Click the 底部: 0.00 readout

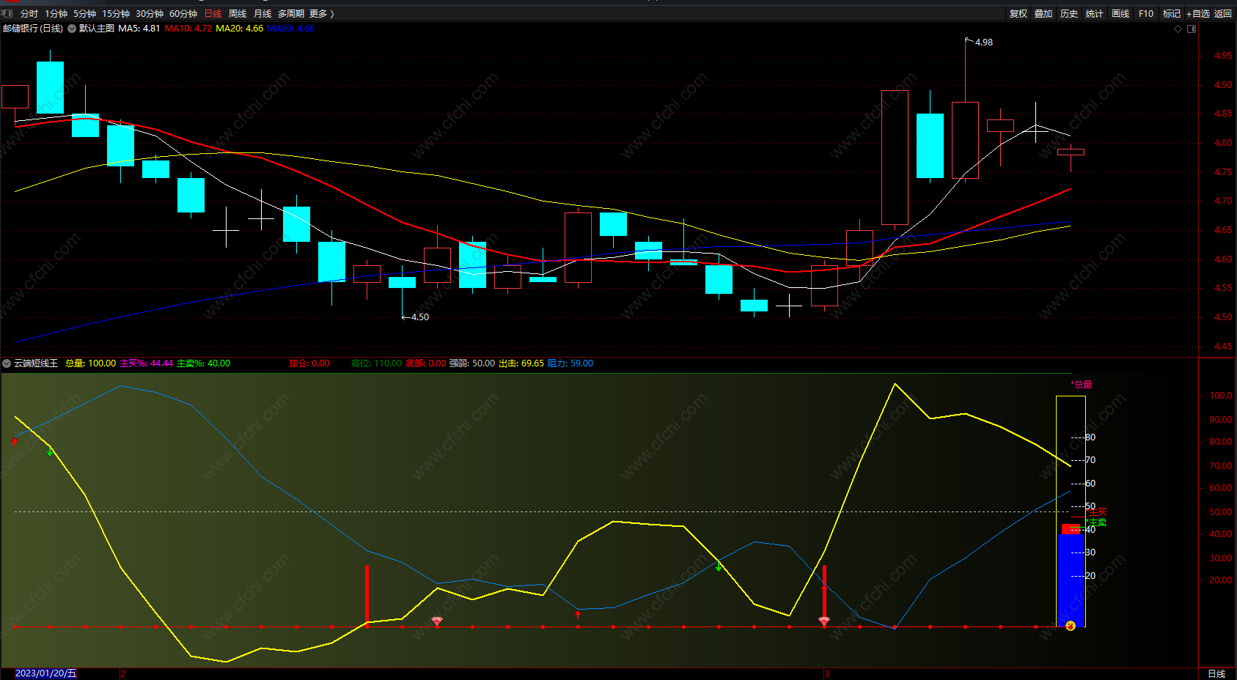click(426, 363)
